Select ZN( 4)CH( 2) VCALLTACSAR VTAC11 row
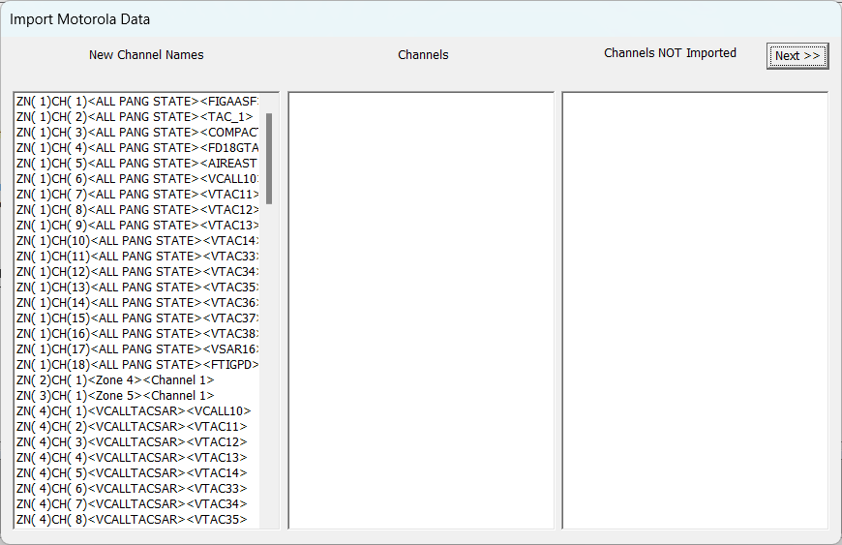Screen dimensions: 842x545 (x=137, y=427)
